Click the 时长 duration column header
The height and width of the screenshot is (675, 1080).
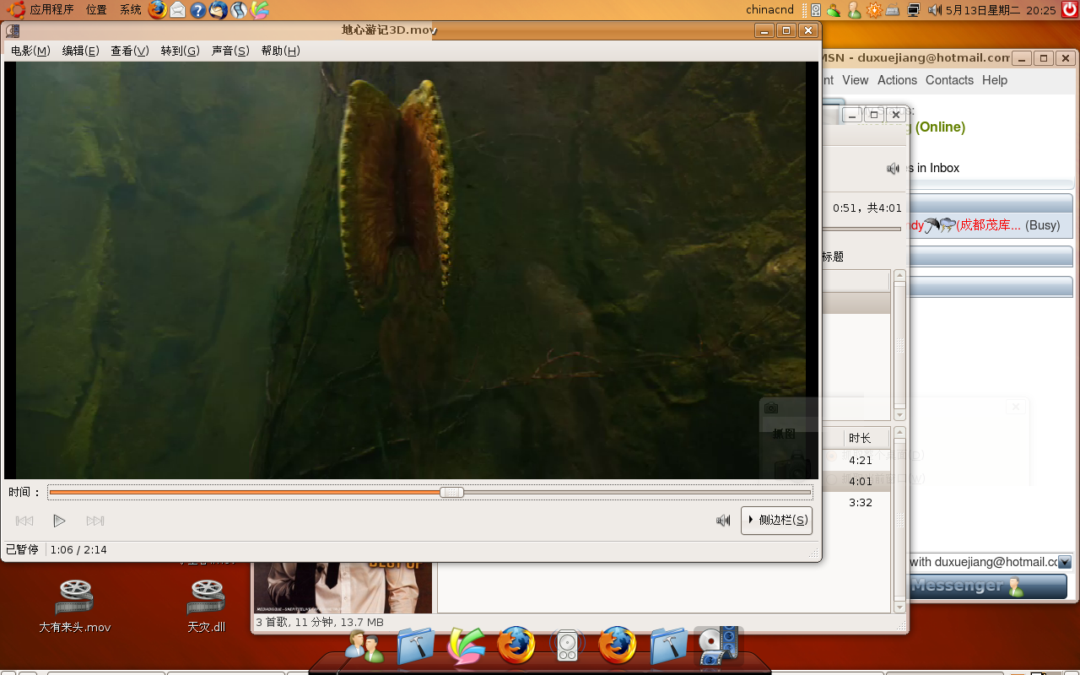click(x=866, y=438)
